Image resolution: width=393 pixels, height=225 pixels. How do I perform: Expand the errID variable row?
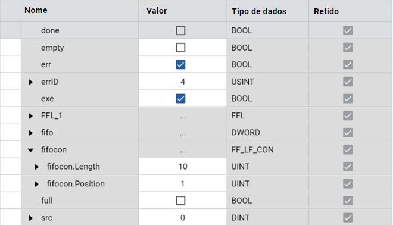[30, 82]
